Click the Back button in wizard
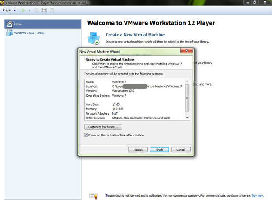Image resolution: width=272 pixels, height=204 pixels. [138, 150]
